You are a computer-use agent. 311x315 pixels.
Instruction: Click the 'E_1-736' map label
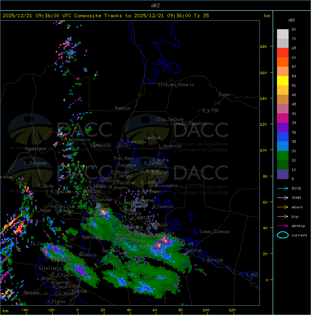(x=210, y=111)
